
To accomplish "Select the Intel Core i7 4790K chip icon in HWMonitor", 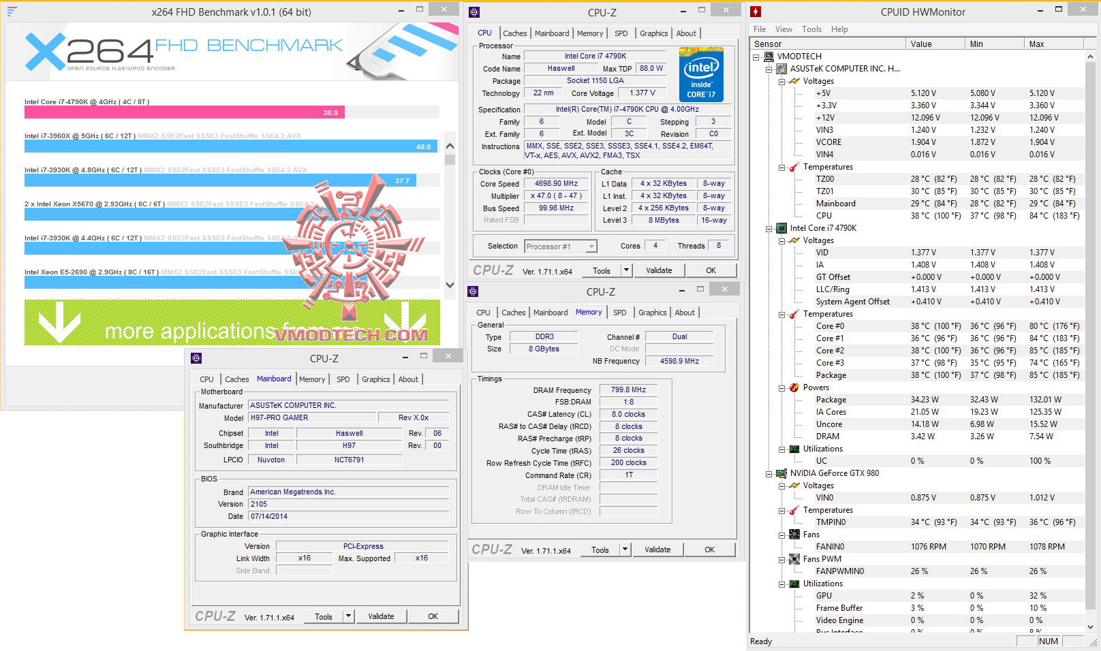I will pos(781,228).
